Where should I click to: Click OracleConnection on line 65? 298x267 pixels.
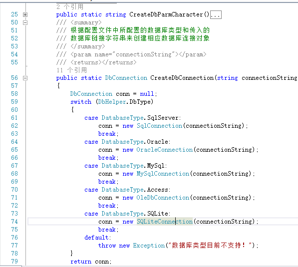click(x=165, y=150)
